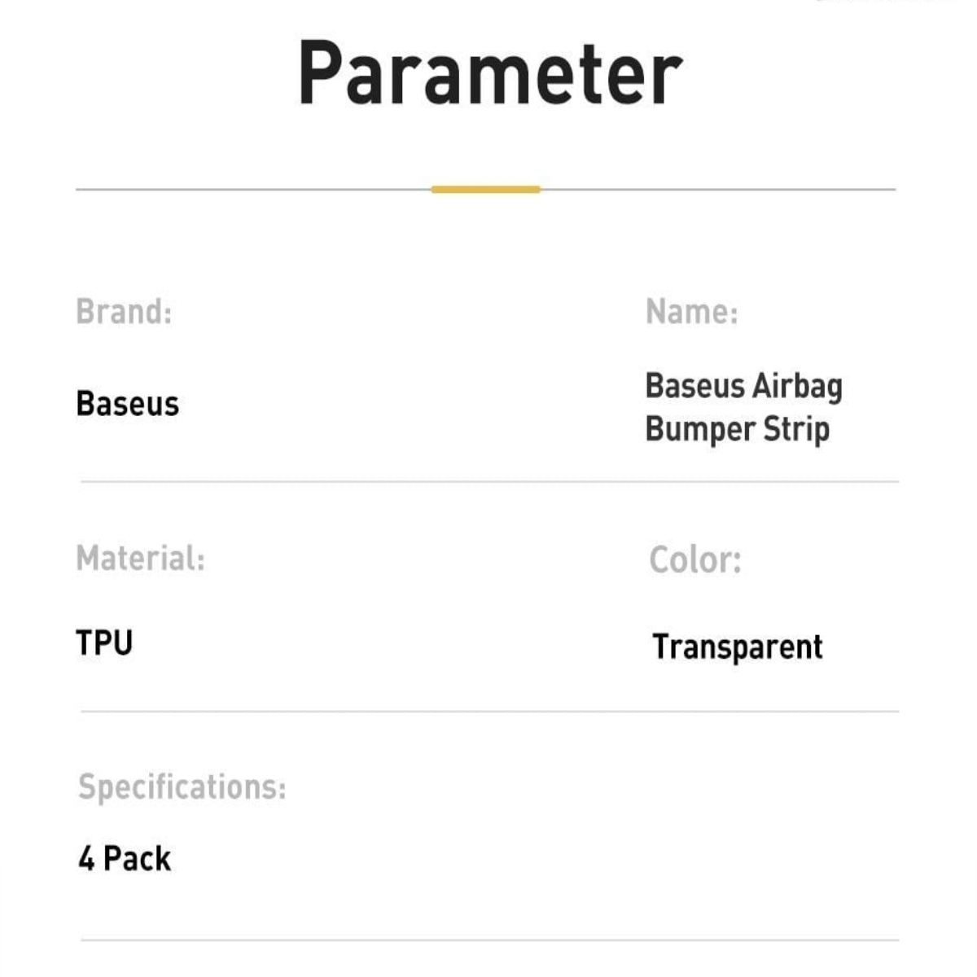Click the divider line below the Brand row
977x977 pixels.
point(488,481)
